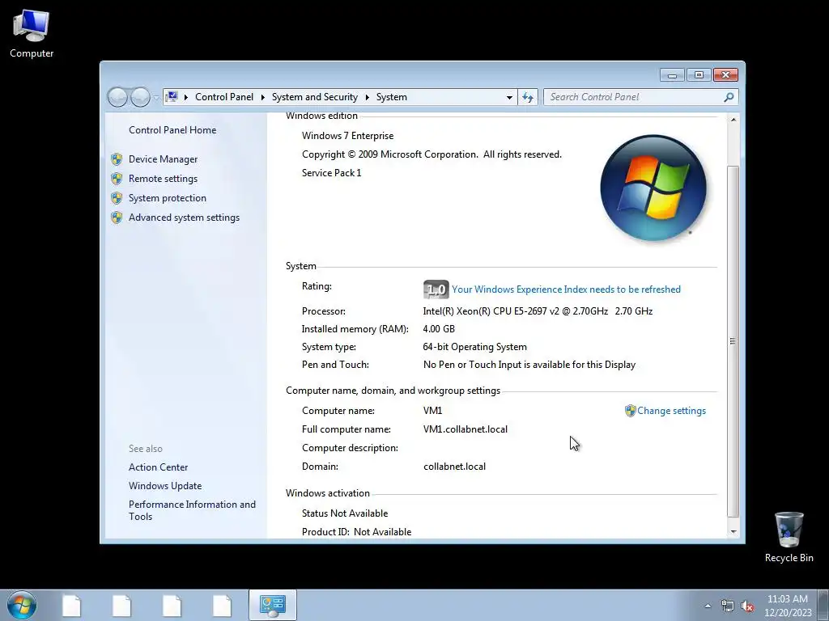
Task: Select System in the breadcrumb
Action: [x=392, y=97]
